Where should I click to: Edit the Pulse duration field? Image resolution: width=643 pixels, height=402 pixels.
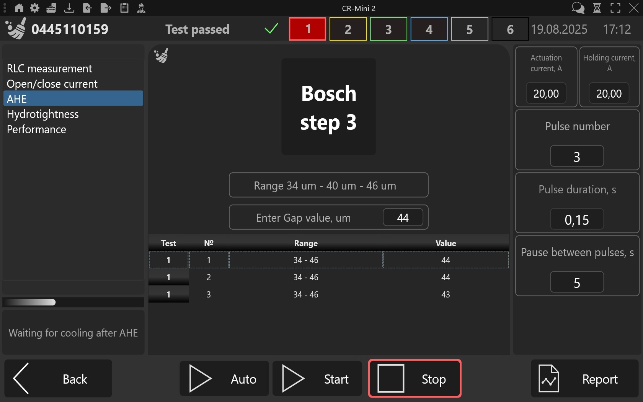tap(577, 219)
